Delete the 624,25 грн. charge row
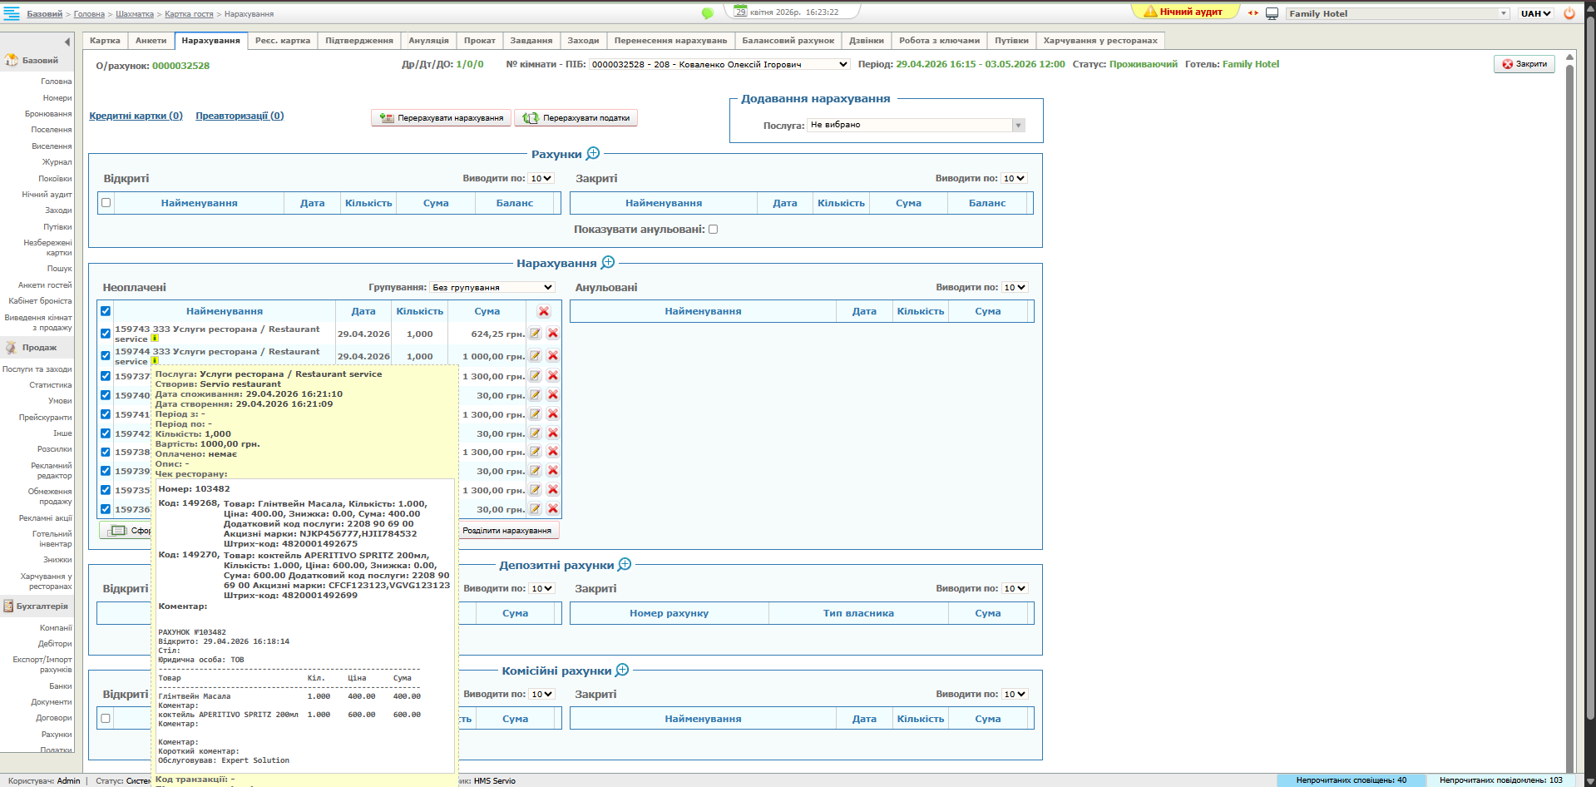 [553, 334]
